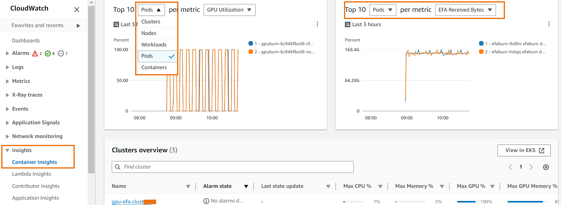Expand the Events section
This screenshot has width=561, height=205.
click(x=7, y=109)
